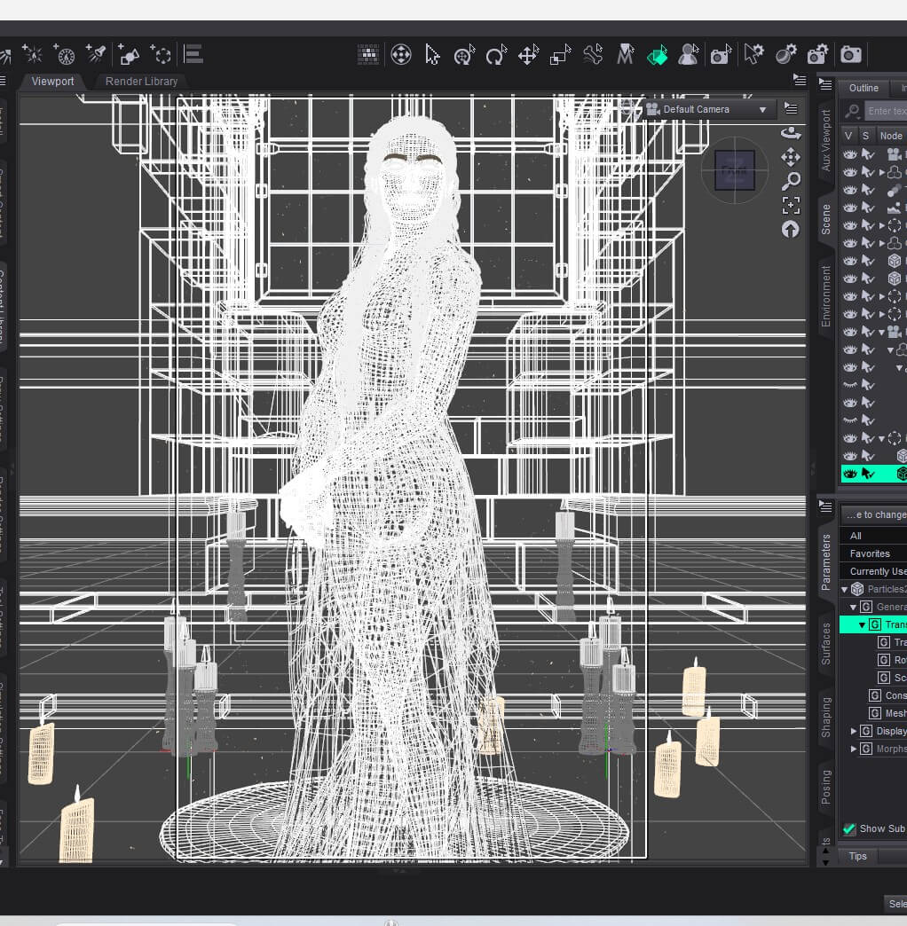Image resolution: width=907 pixels, height=926 pixels.
Task: Select the Spot Render camera tool
Action: click(721, 55)
